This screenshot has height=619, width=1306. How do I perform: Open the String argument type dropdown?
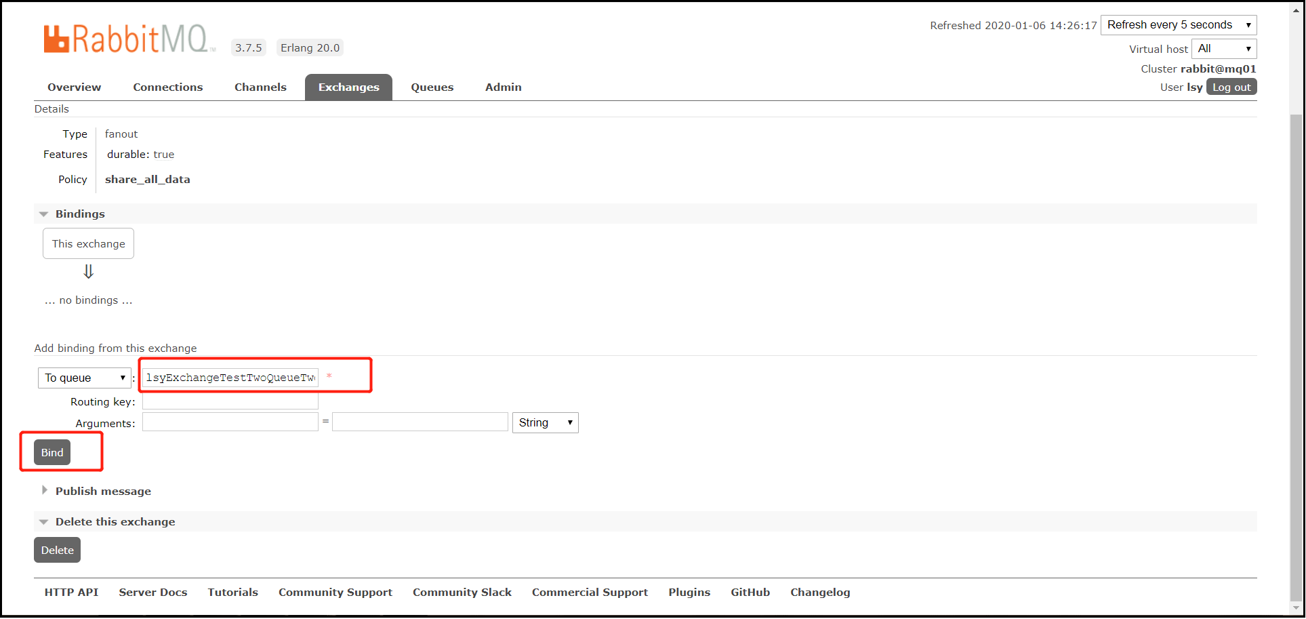pos(545,422)
